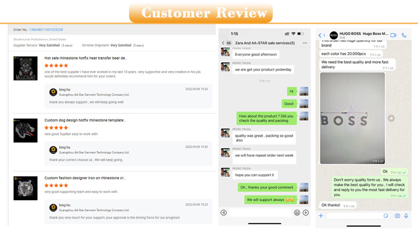Tap the plus attachment icon in the Zara chat
This screenshot has width=418, height=230.
point(306,213)
